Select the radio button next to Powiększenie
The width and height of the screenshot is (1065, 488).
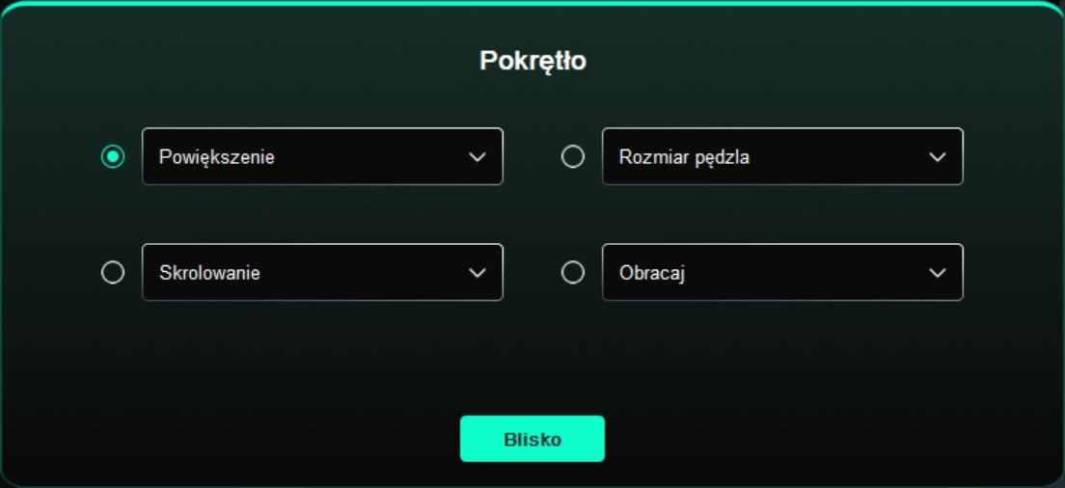point(113,156)
